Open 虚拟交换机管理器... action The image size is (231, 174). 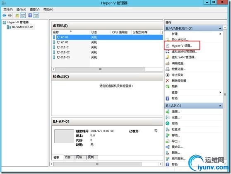(184, 51)
